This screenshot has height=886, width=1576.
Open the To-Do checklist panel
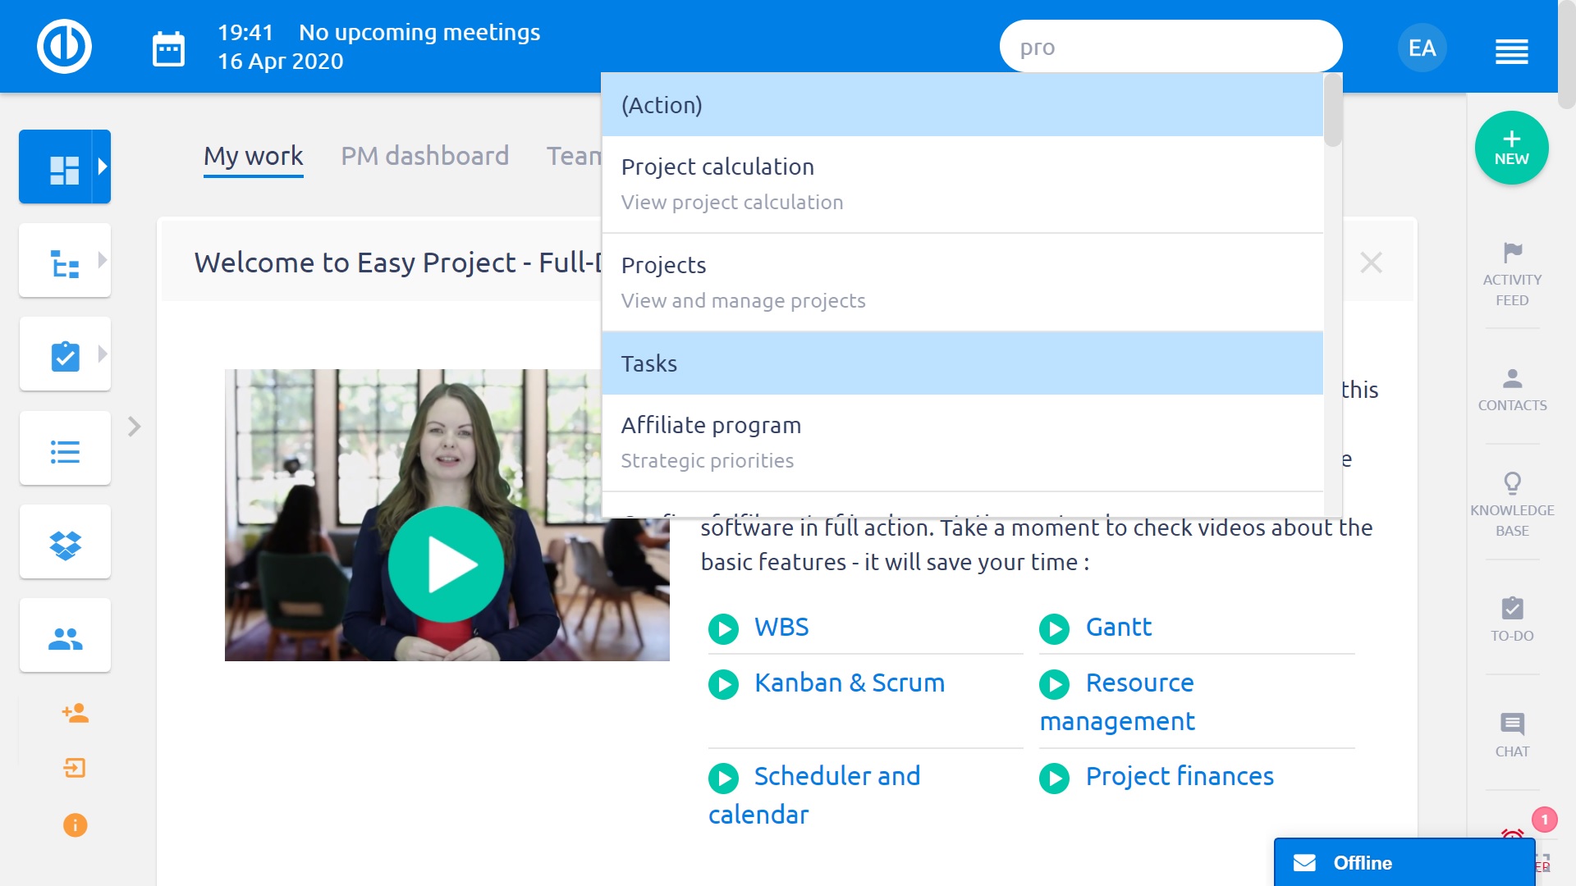coord(1512,619)
